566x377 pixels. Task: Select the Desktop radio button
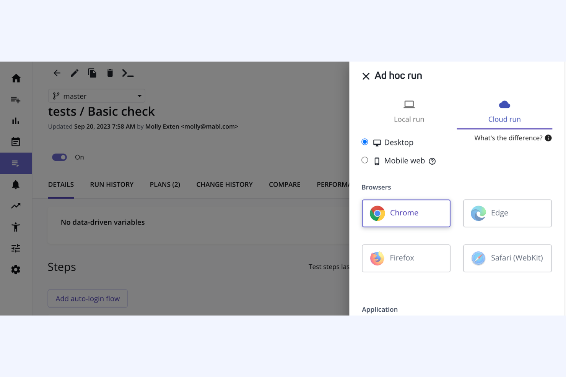365,141
